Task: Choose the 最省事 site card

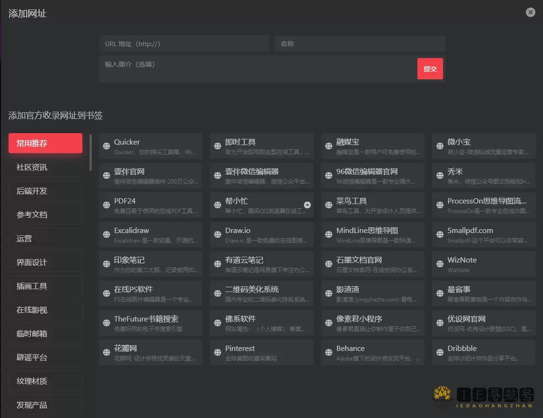Action: [x=484, y=293]
